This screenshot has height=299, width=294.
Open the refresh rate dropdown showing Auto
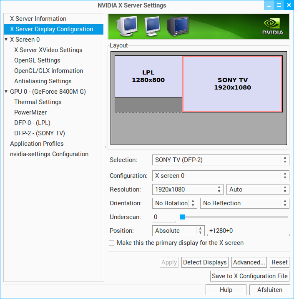(x=258, y=189)
